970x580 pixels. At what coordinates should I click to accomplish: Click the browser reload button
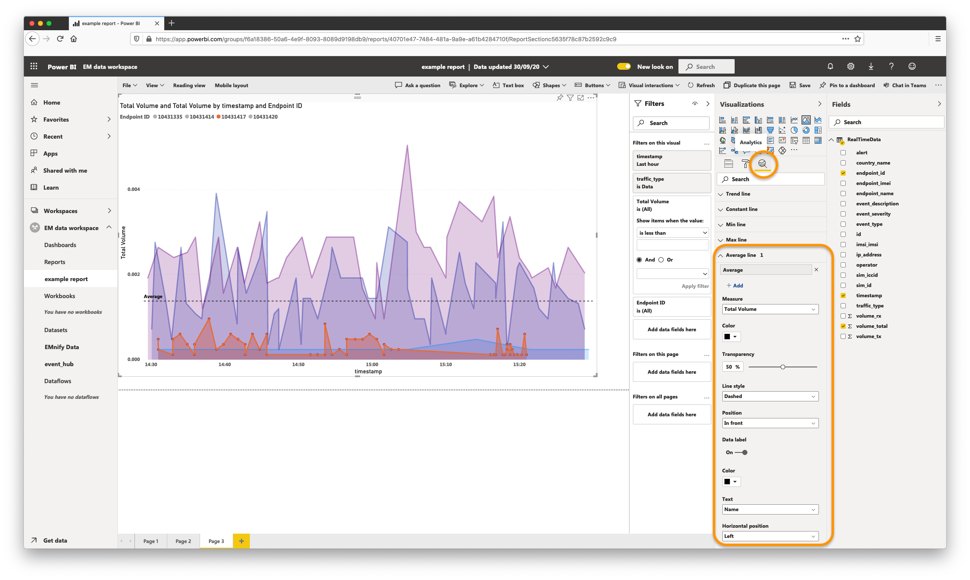pyautogui.click(x=60, y=39)
